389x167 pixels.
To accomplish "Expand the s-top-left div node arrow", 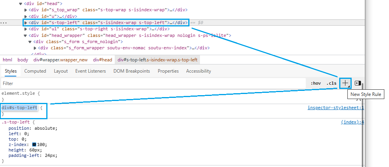I will point(26,23).
